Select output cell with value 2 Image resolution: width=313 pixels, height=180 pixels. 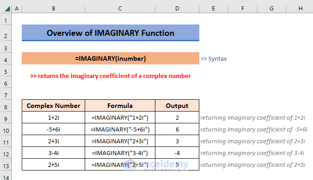click(x=177, y=117)
